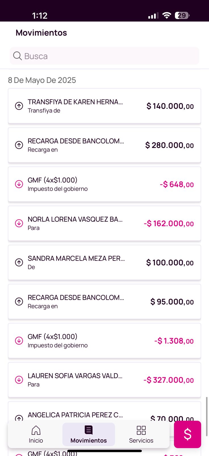
Task: Click the vertical scrollbar indicator
Action: pyautogui.click(x=207, y=416)
